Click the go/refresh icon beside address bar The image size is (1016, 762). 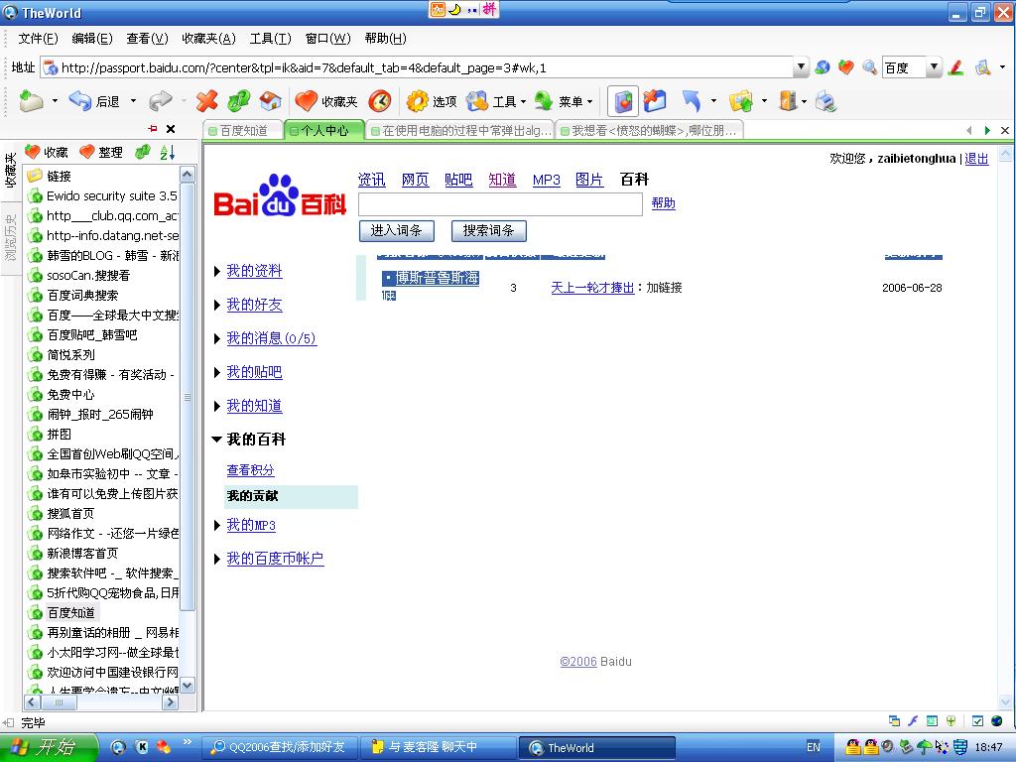point(823,67)
